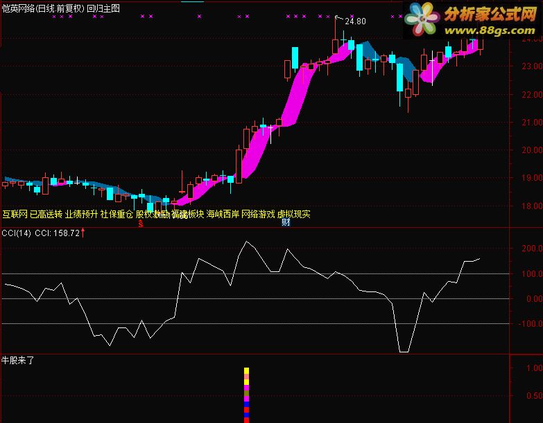
Task: Click the 18.00 price axis label
Action: pyautogui.click(x=532, y=206)
